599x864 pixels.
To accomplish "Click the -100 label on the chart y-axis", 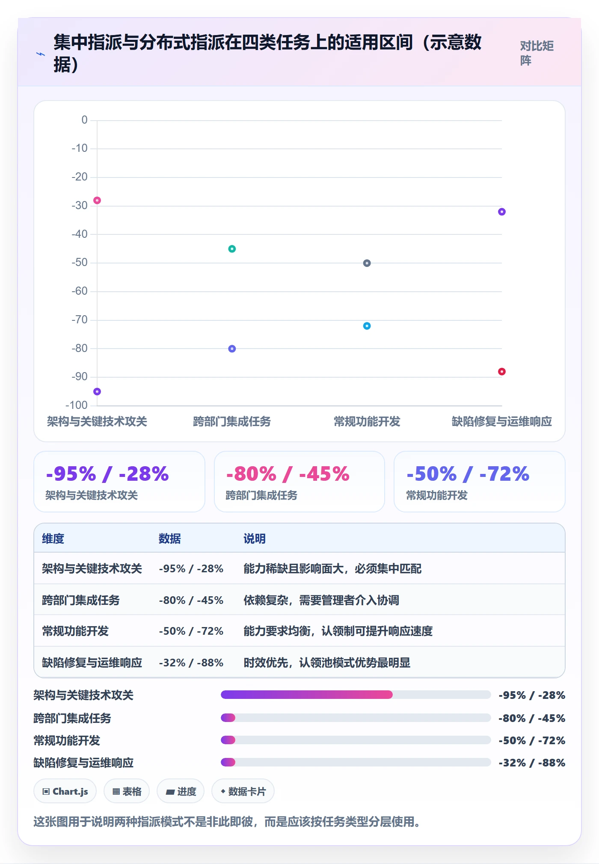I will 77,405.
